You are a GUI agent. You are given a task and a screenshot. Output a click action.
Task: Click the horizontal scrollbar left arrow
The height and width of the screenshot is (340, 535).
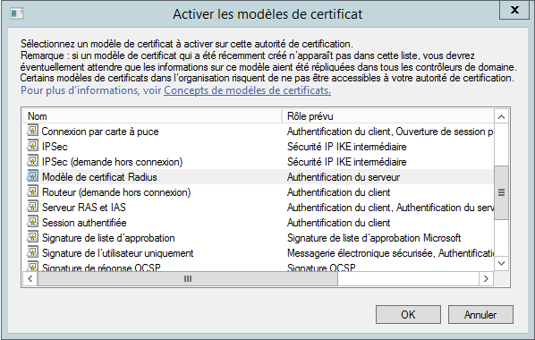30,279
